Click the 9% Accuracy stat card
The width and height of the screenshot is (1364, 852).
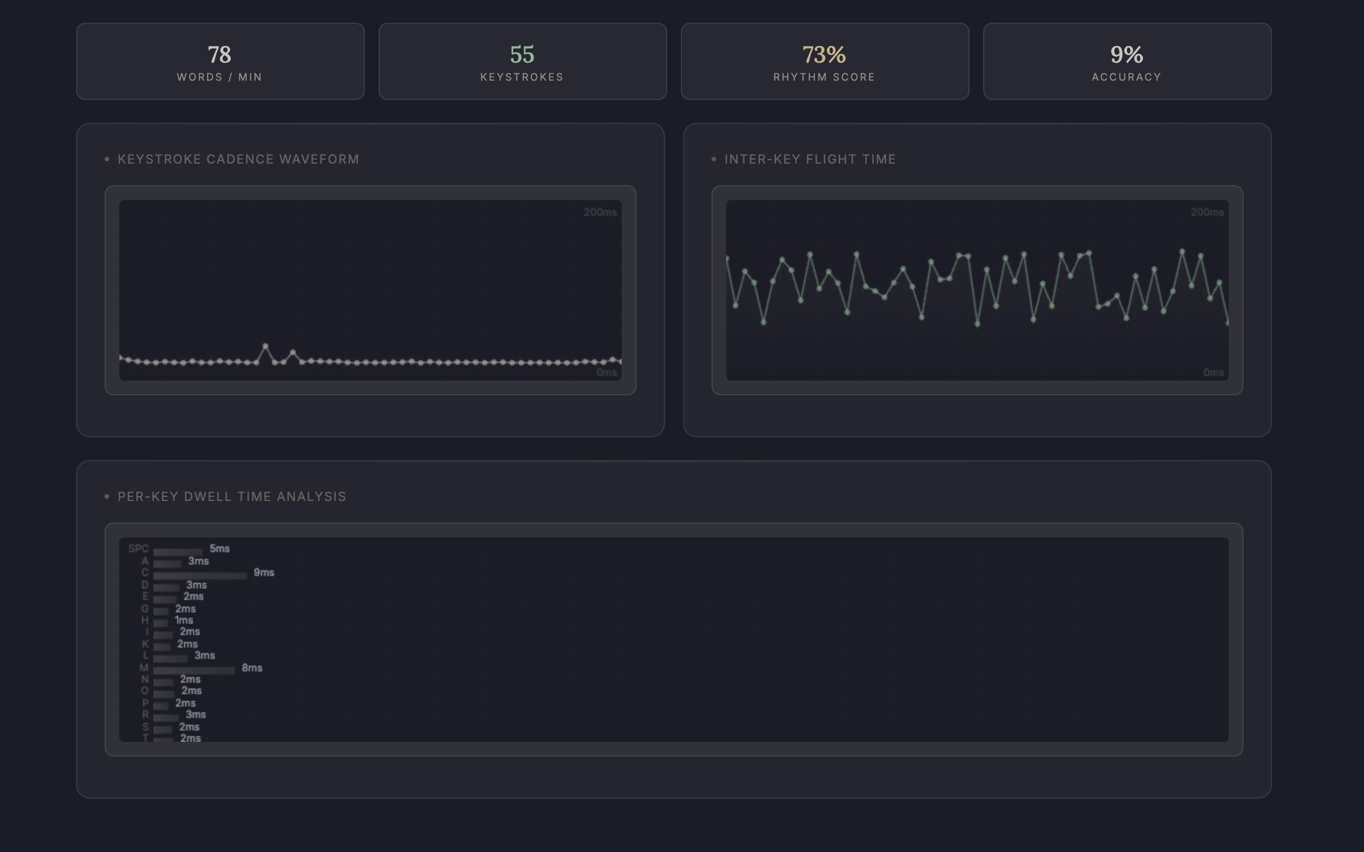tap(1127, 61)
